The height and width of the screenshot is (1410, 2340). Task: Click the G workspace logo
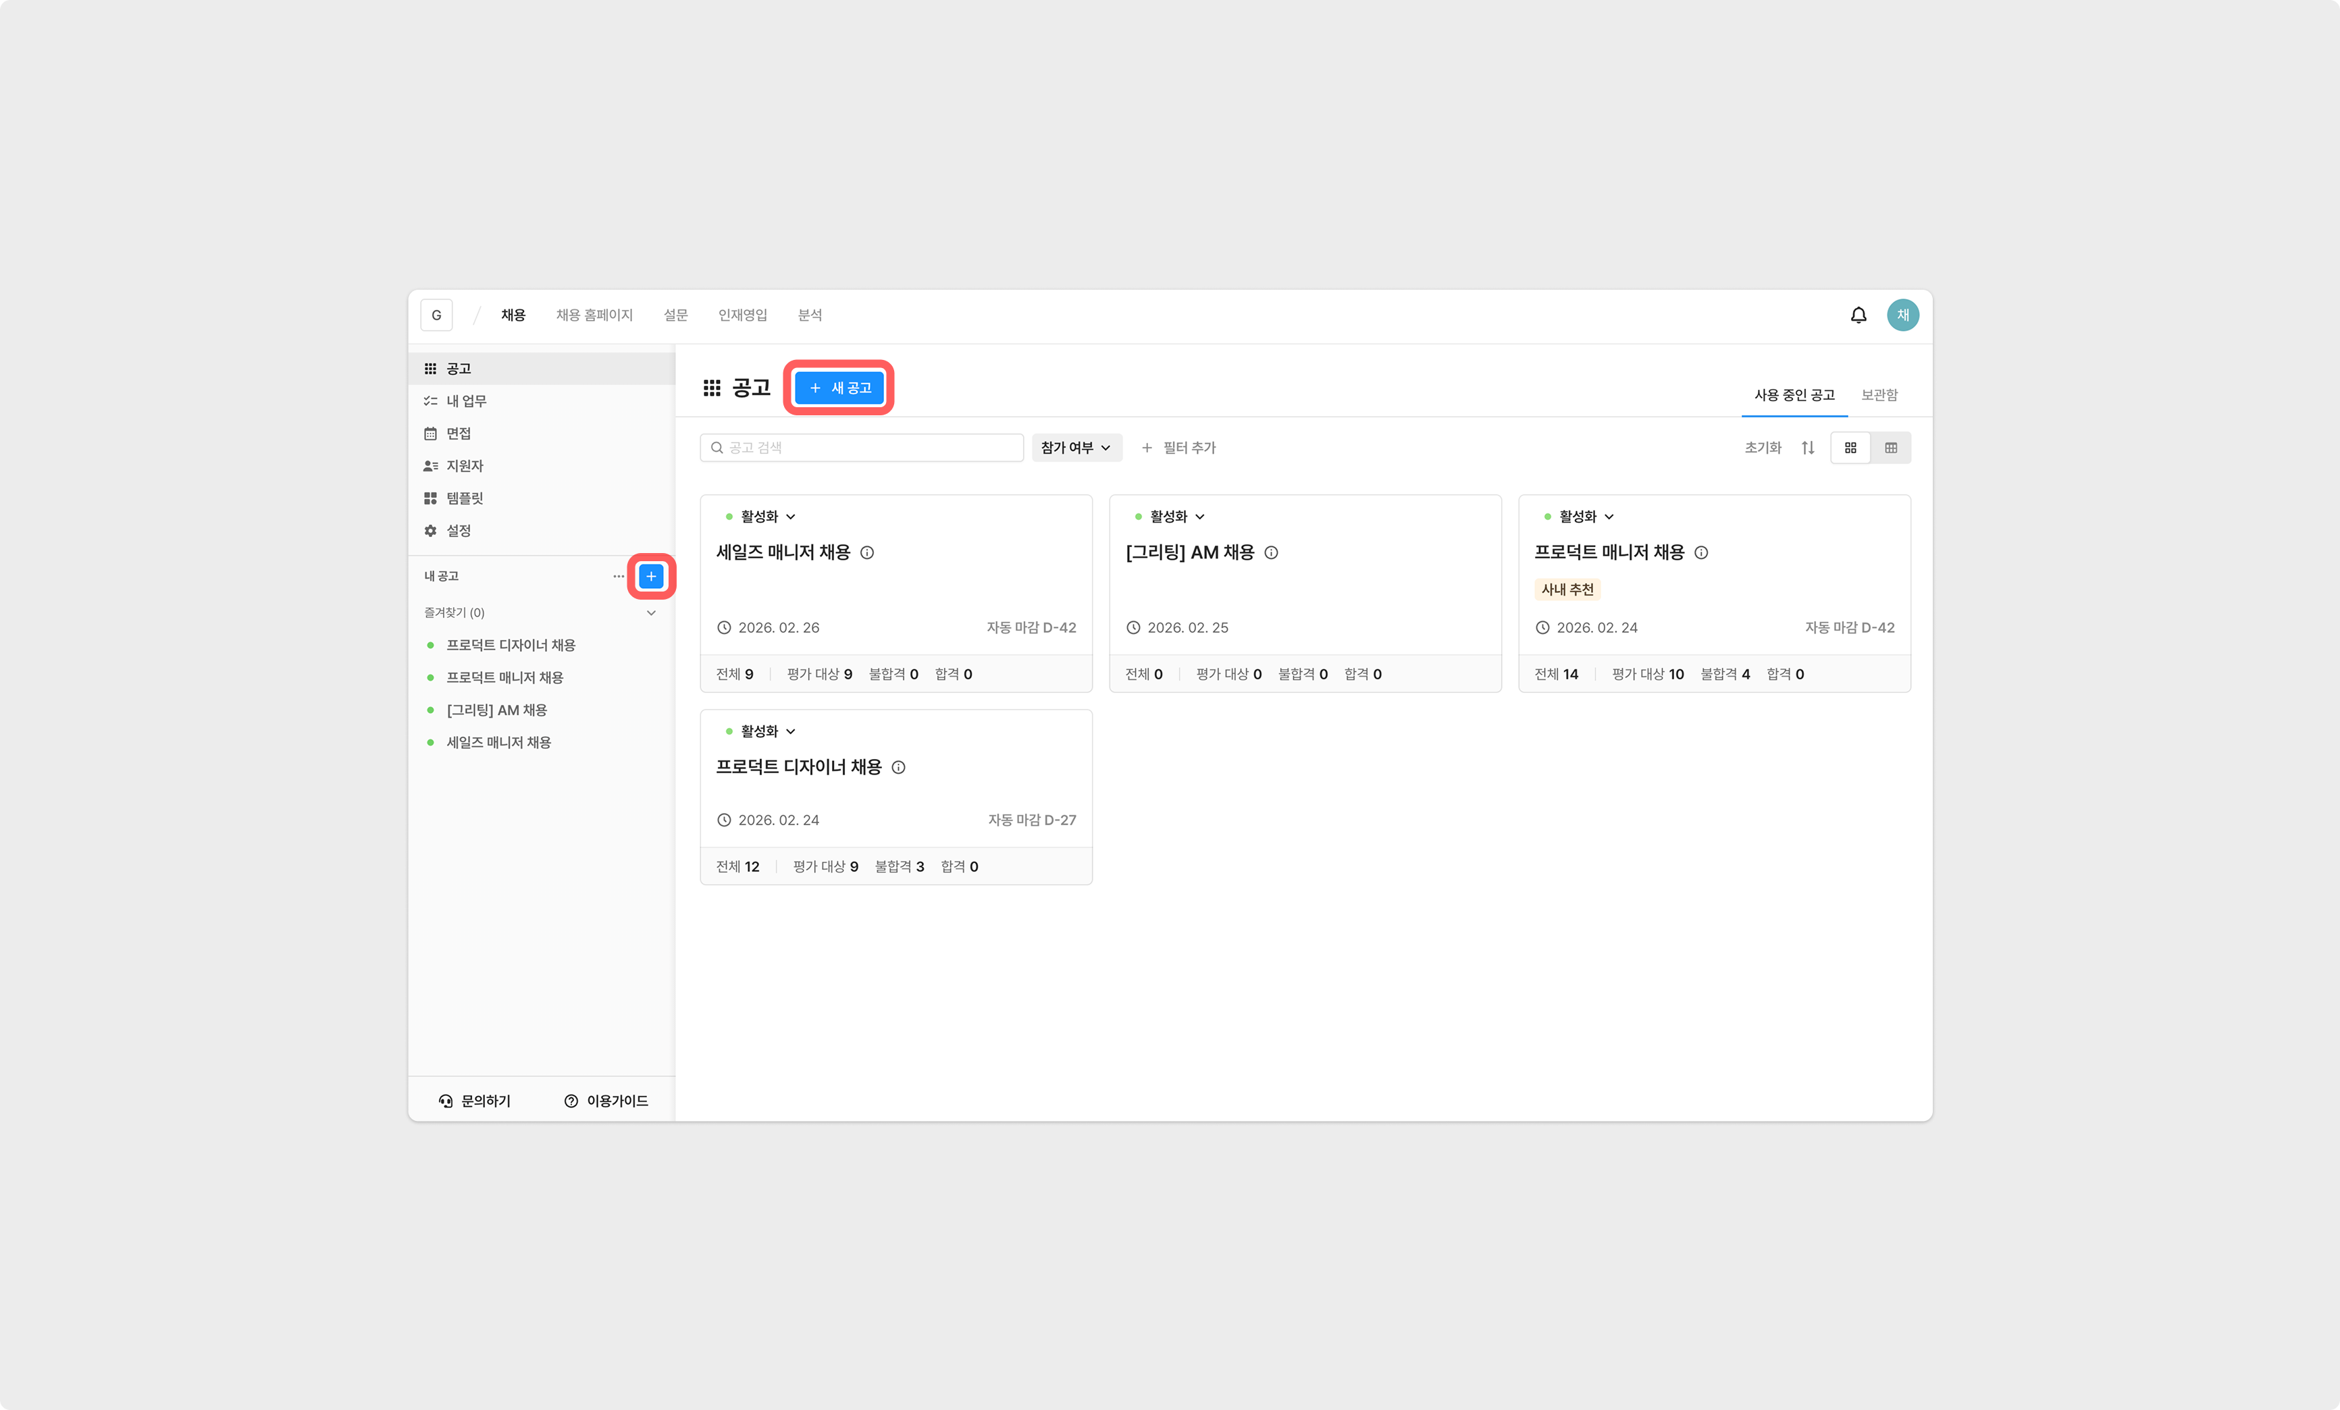pos(436,315)
